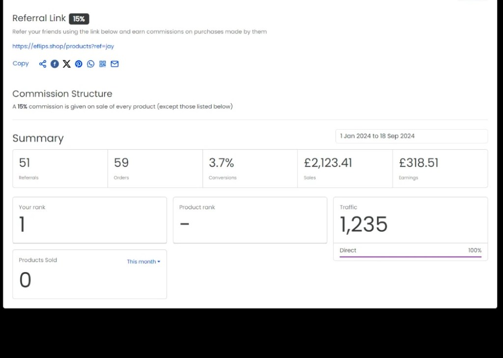Click the generic share icon
This screenshot has width=503, height=358.
(43, 64)
